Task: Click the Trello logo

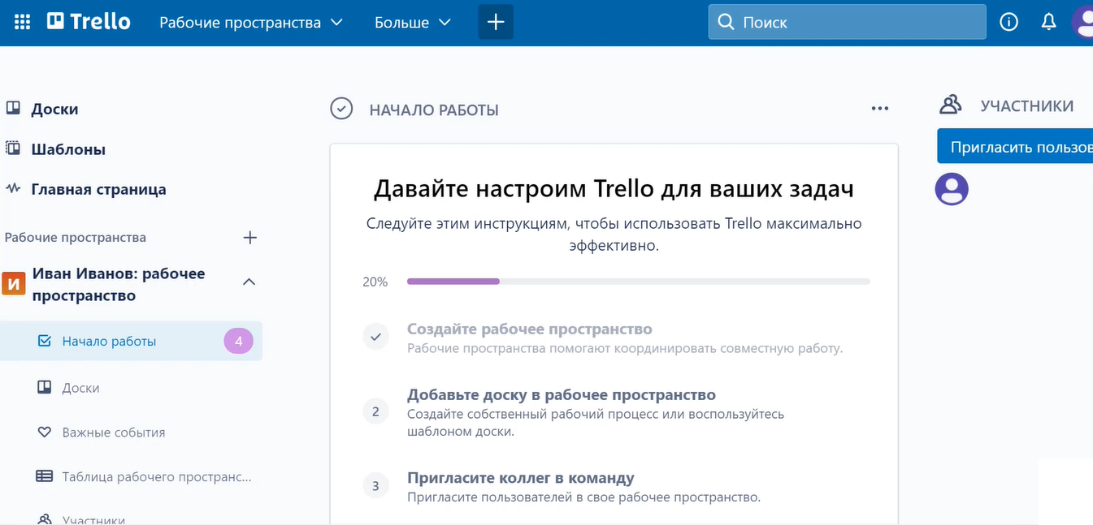Action: point(87,22)
